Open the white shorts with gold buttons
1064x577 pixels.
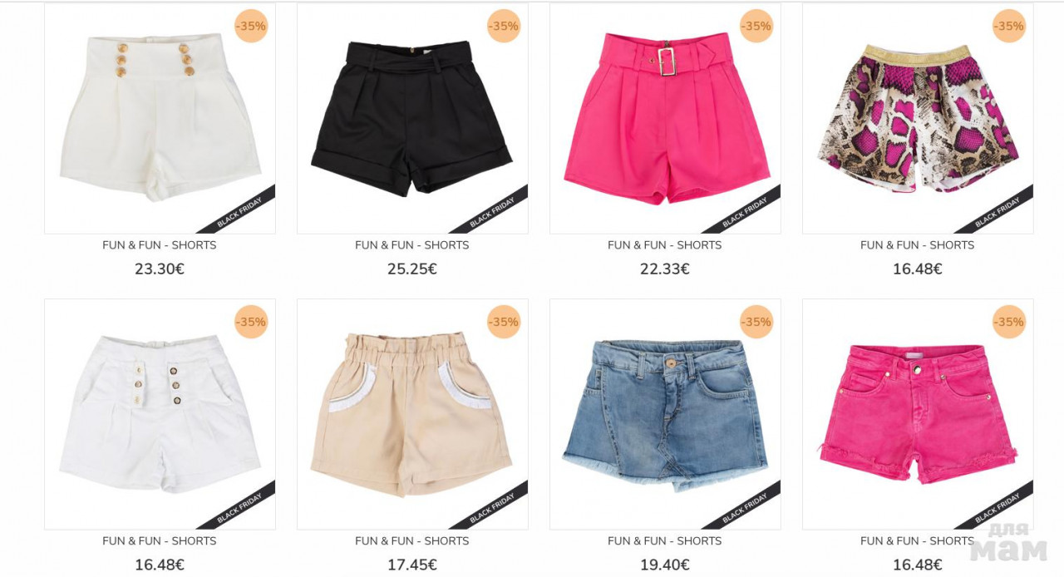[160, 118]
